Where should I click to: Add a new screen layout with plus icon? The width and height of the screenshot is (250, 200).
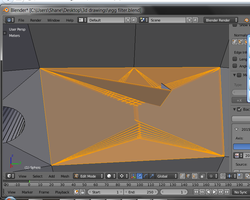click(x=128, y=20)
